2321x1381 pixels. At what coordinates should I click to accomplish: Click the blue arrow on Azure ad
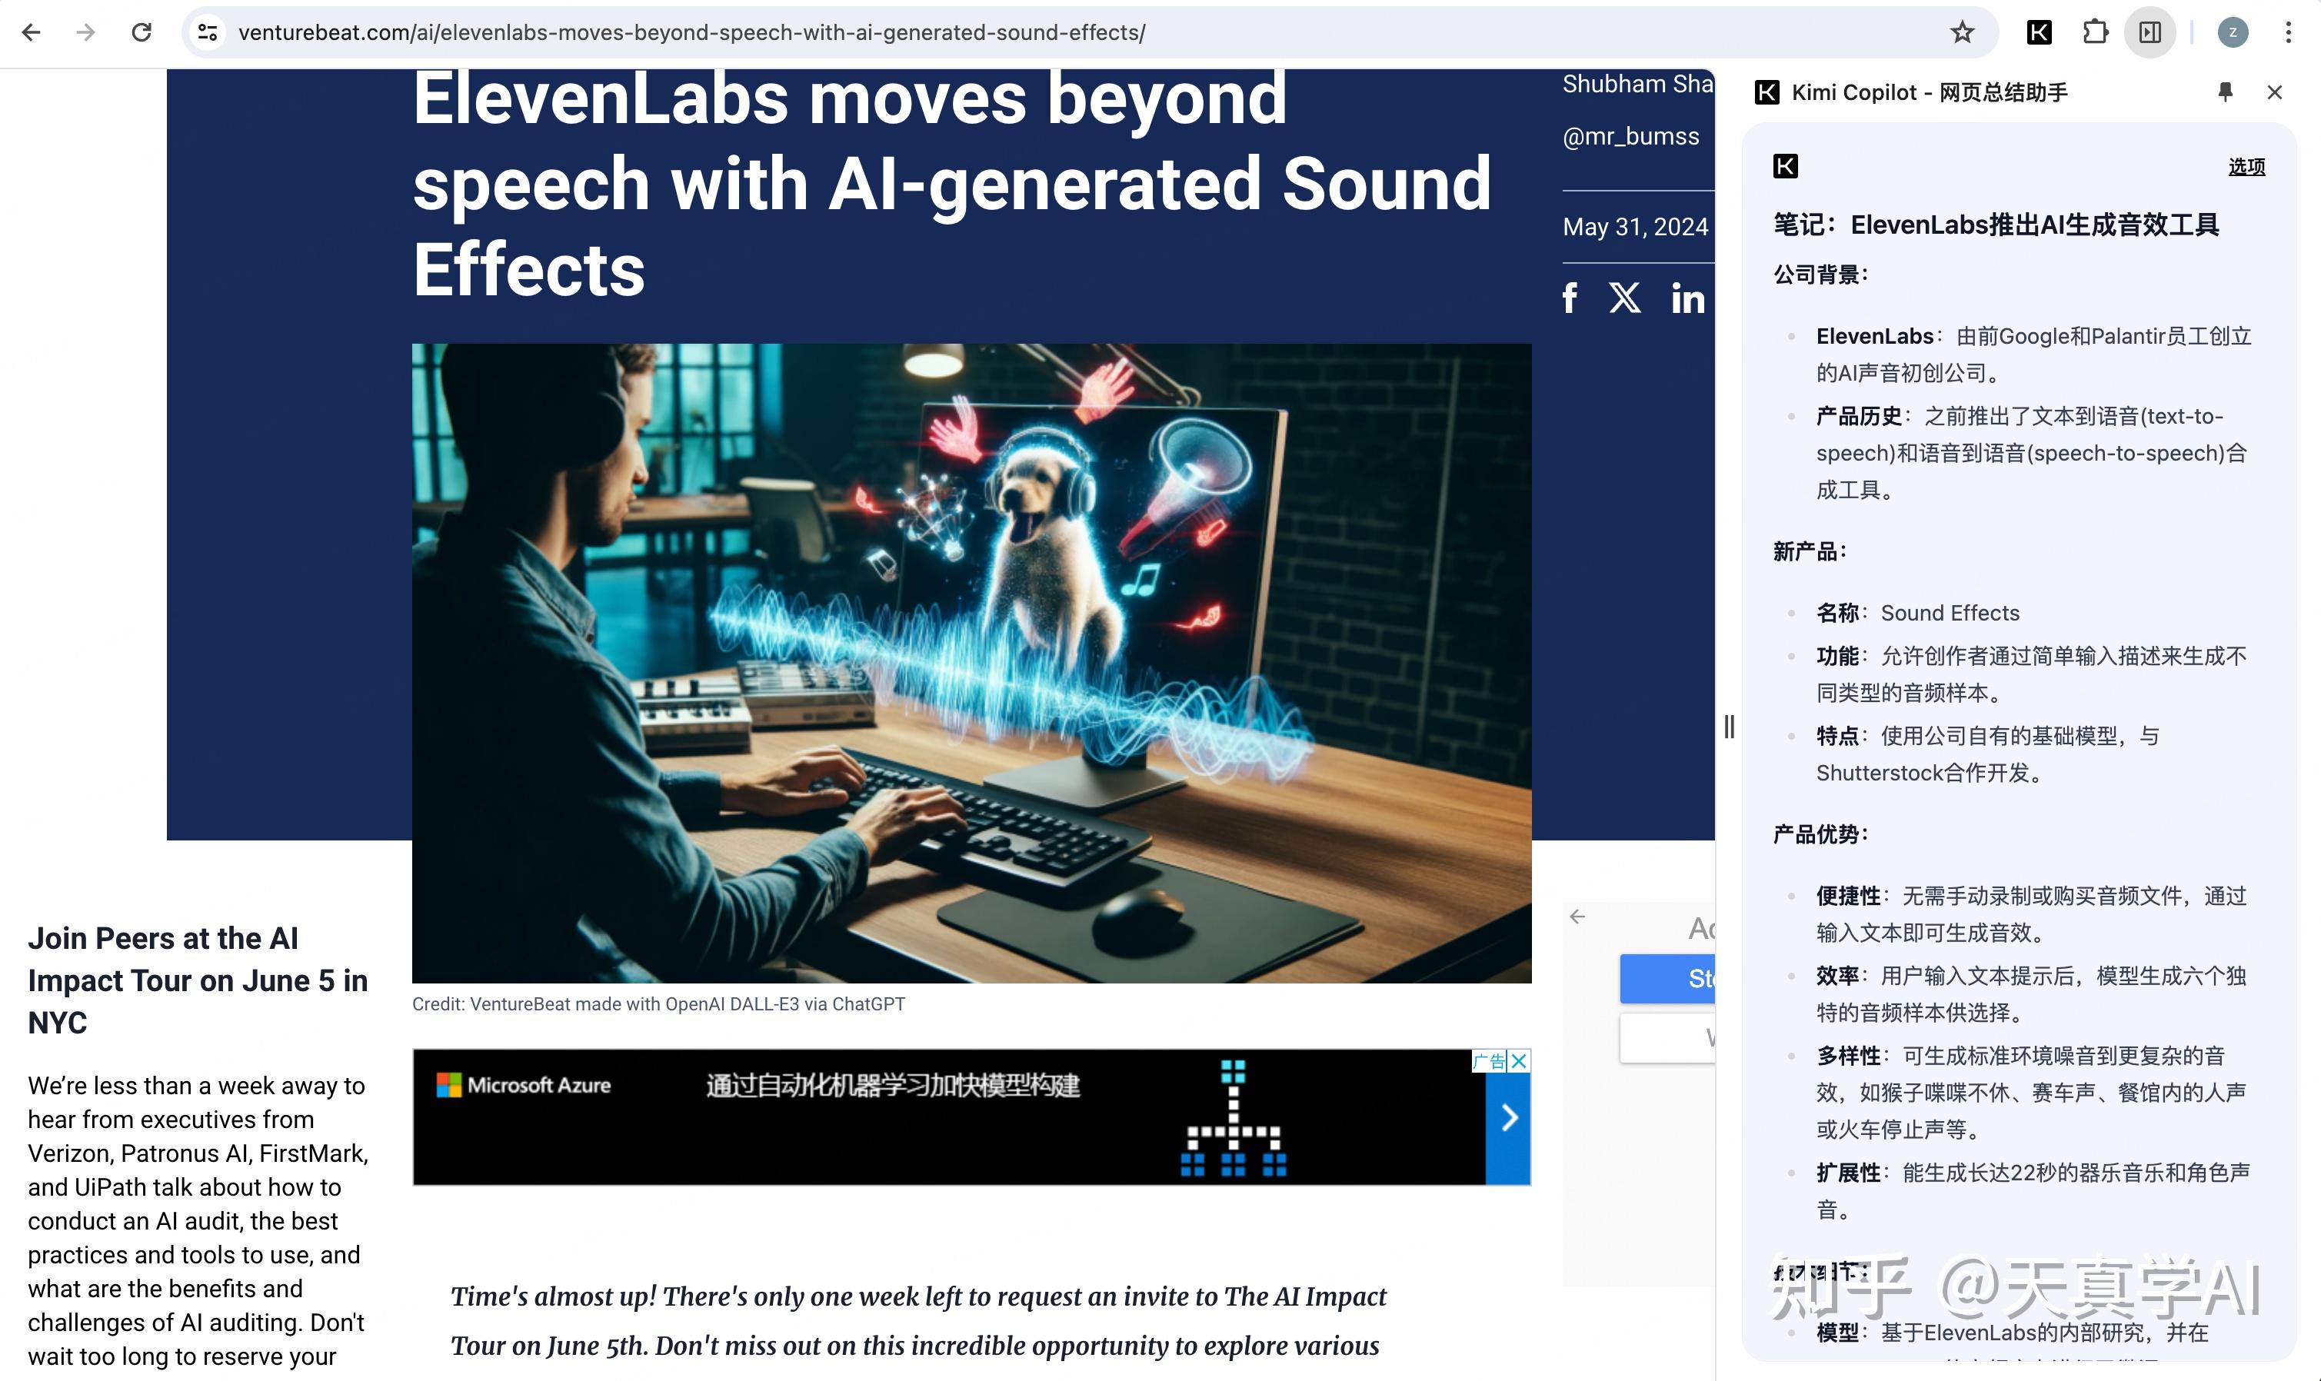[1509, 1118]
